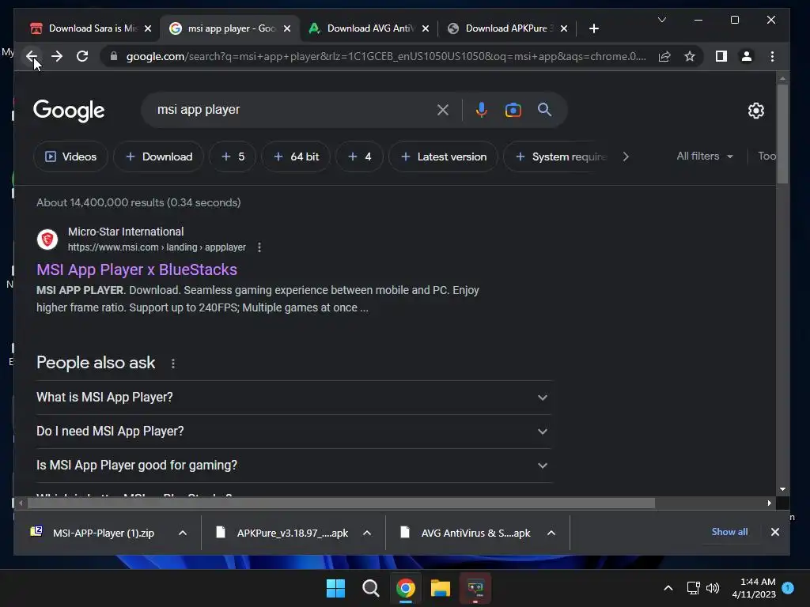Open the tab search chevron
Screen dimensions: 810x607
click(x=662, y=20)
